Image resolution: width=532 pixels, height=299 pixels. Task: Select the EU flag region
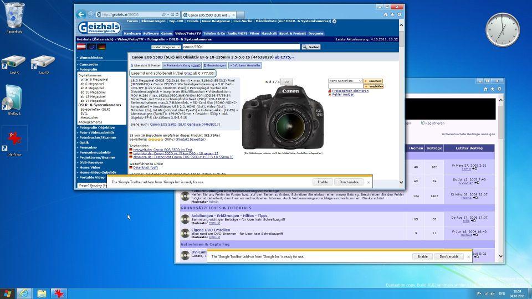click(91, 47)
